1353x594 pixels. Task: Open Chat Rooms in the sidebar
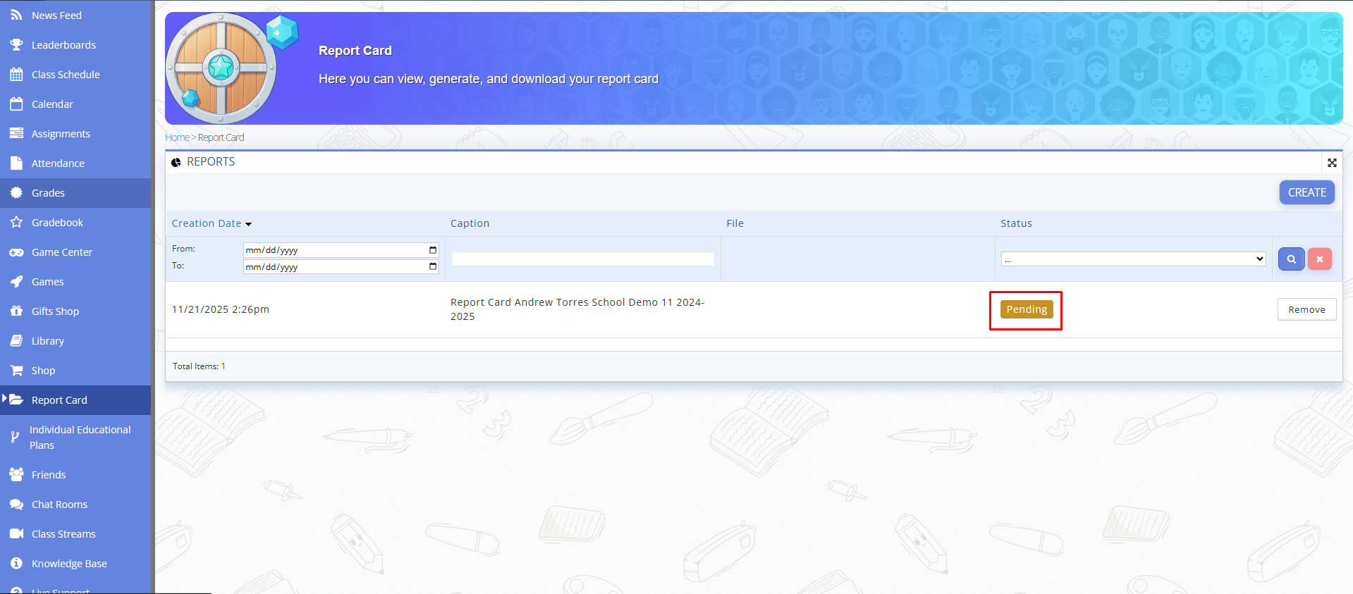pyautogui.click(x=59, y=505)
